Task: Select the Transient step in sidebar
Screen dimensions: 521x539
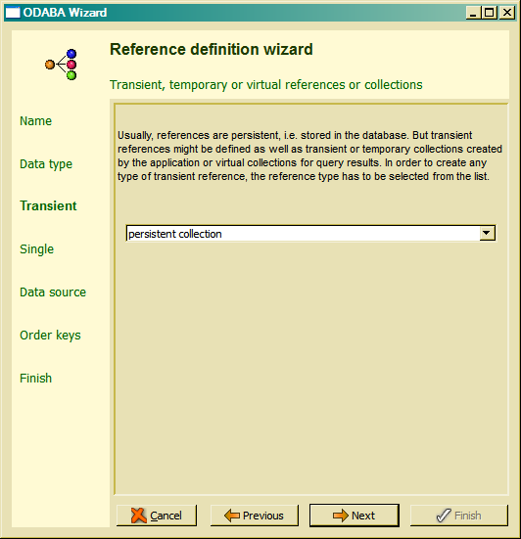Action: point(48,205)
